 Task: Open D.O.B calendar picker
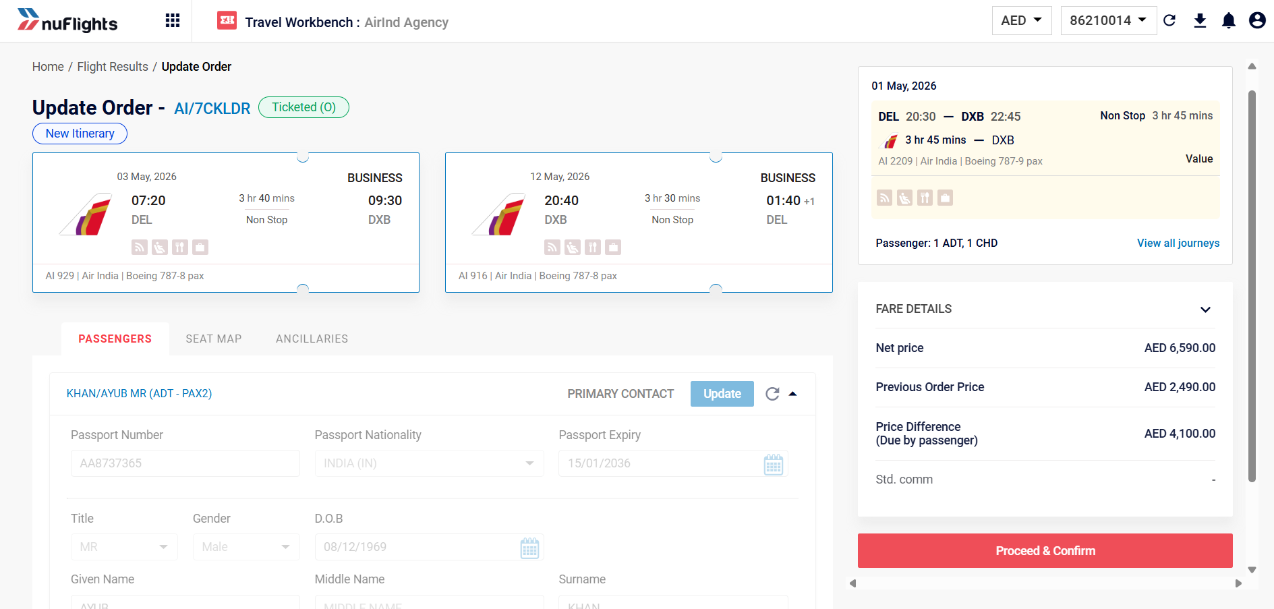tap(530, 548)
